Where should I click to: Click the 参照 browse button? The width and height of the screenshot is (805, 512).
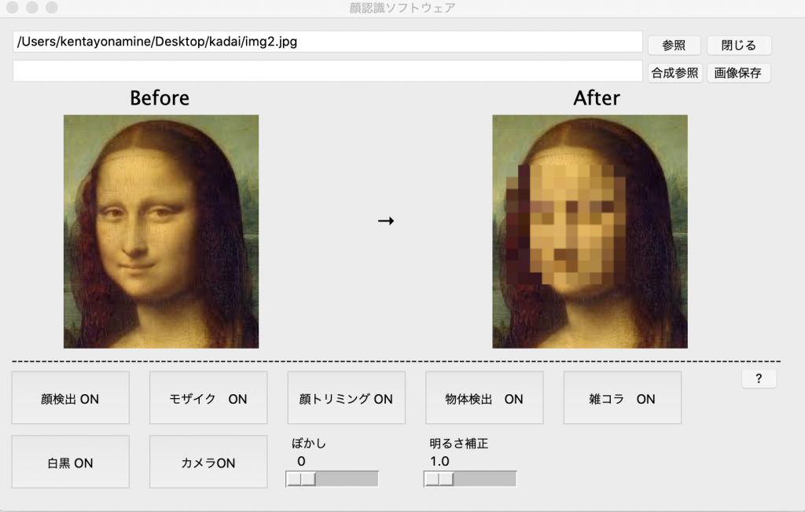[674, 45]
